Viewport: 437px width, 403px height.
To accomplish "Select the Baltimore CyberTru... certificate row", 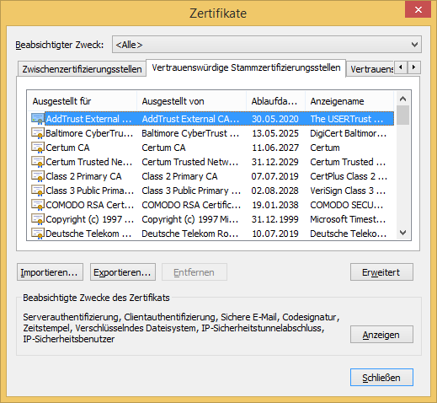I will click(x=212, y=133).
